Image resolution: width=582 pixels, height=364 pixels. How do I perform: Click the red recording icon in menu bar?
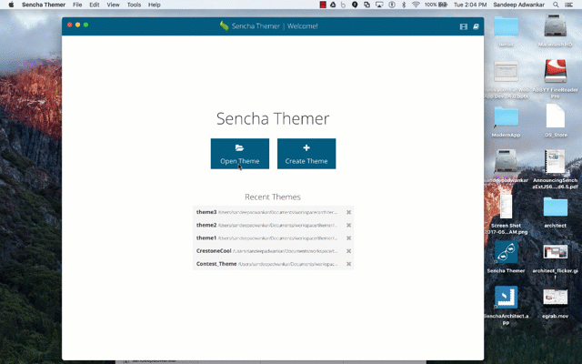323,5
